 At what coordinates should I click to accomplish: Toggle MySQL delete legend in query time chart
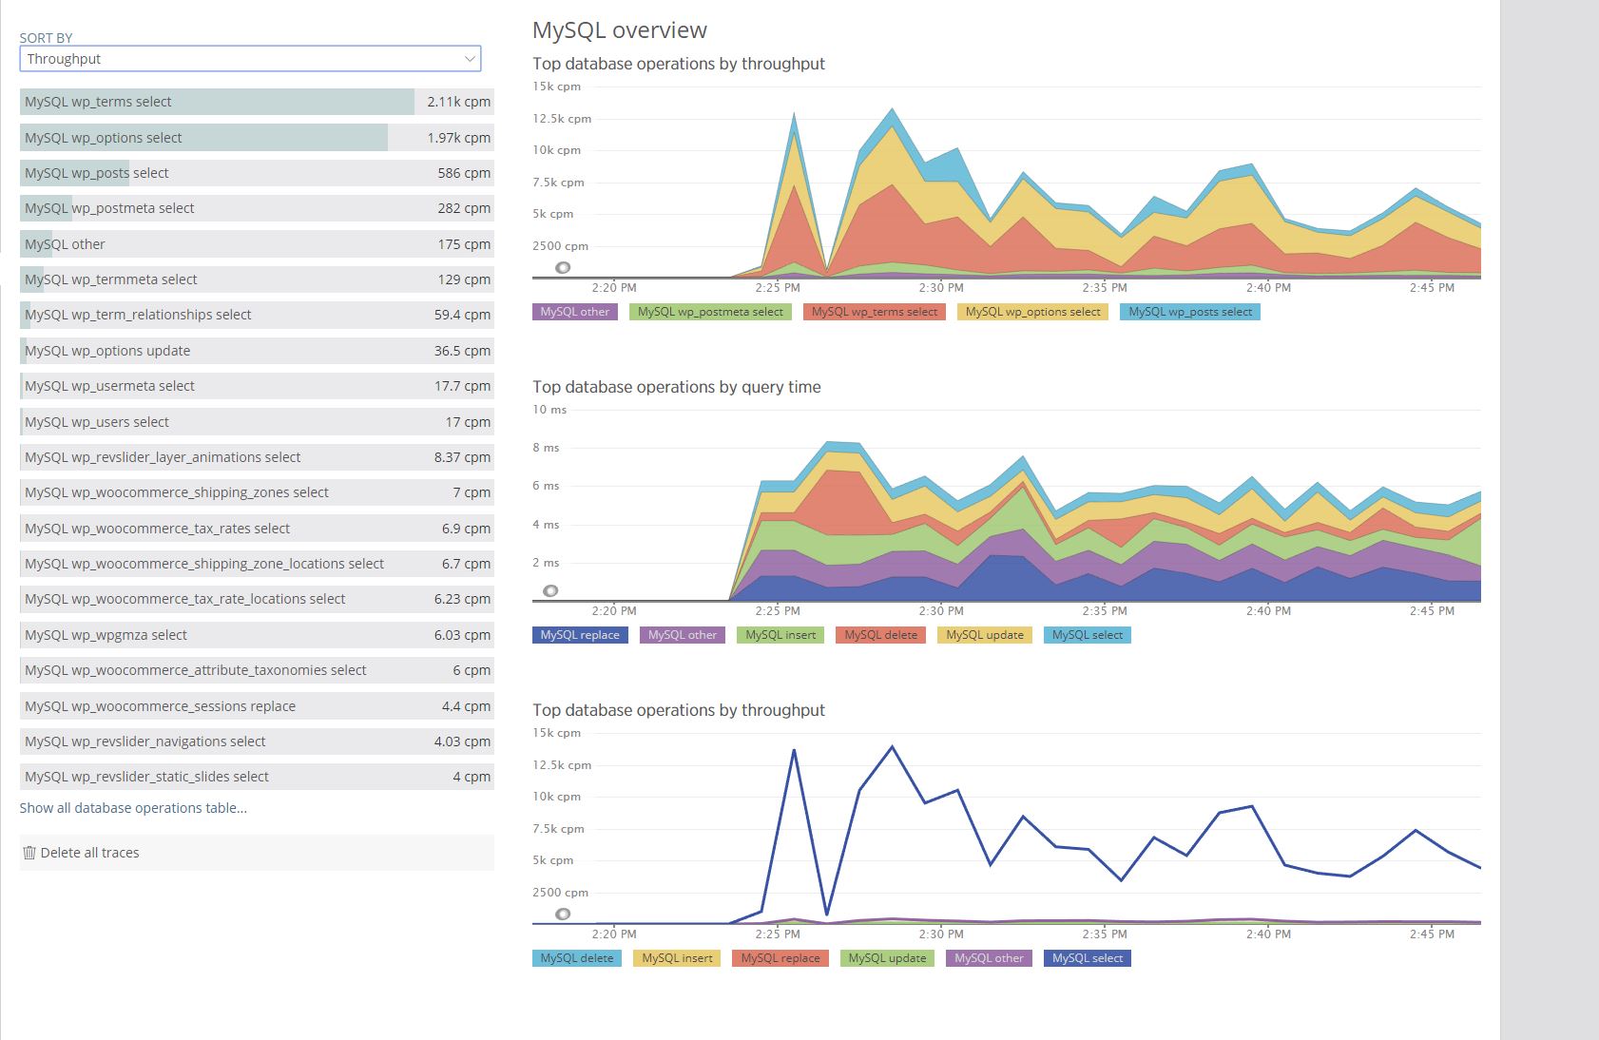(881, 635)
